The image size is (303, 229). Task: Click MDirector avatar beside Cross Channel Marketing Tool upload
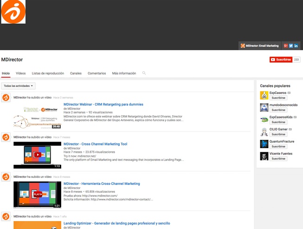[x=6, y=137]
